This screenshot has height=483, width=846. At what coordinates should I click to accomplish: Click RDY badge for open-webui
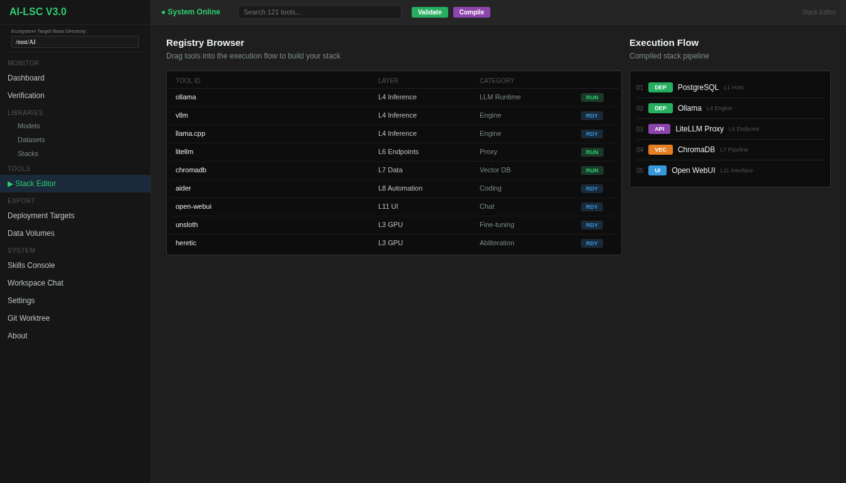(592, 207)
